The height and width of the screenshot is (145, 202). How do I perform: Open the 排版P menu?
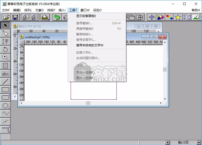click(51, 10)
